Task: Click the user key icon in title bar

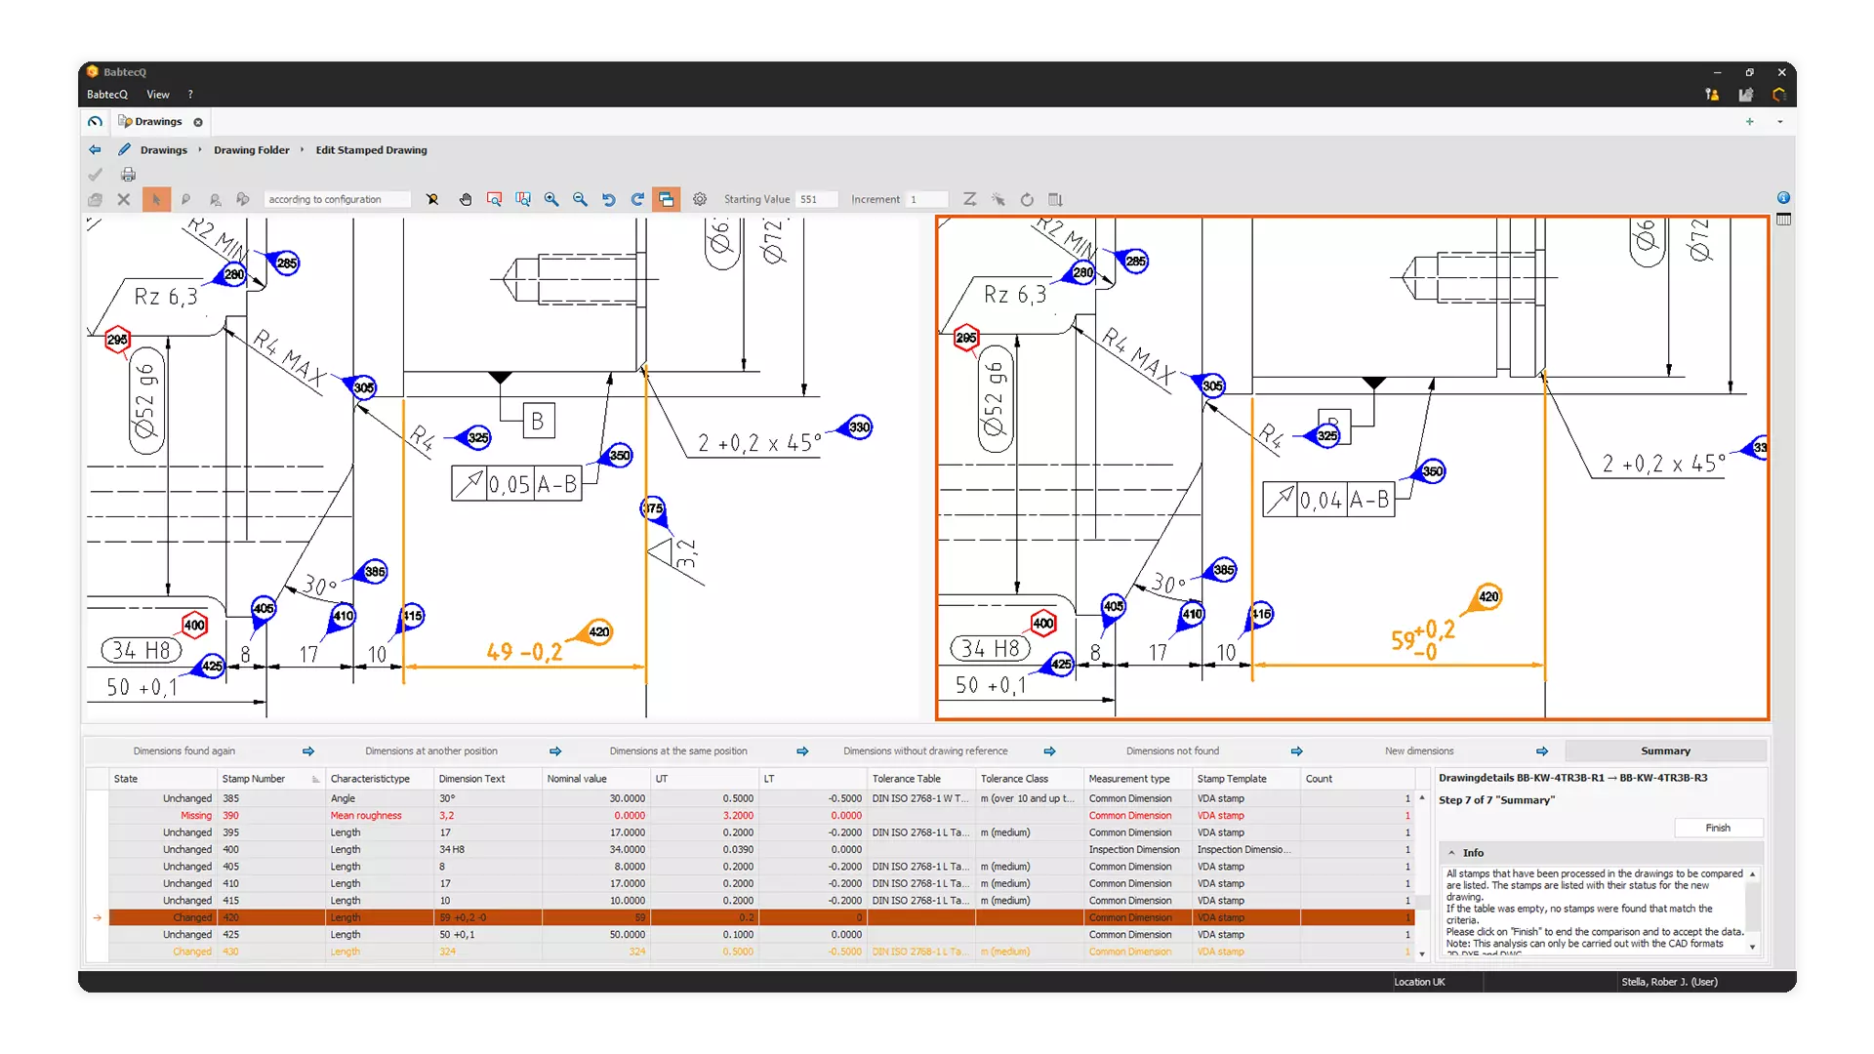Action: pyautogui.click(x=1712, y=95)
